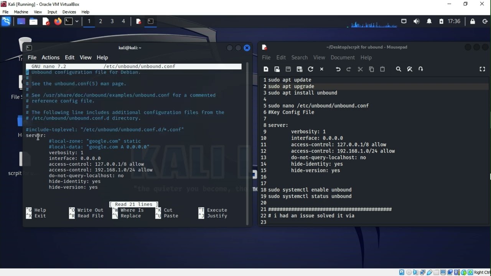This screenshot has height=276, width=491.
Task: Click 'interface: 0.0.0.0' line in nano
Action: (x=75, y=158)
